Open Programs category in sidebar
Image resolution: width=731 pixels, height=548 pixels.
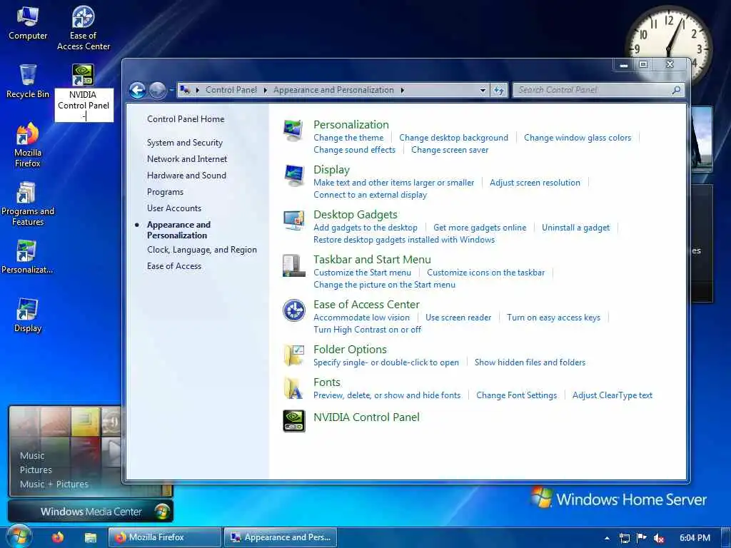click(x=165, y=192)
